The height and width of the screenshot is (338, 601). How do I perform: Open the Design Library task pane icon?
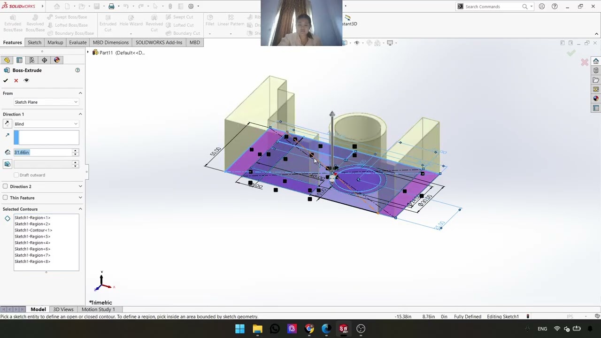[596, 71]
